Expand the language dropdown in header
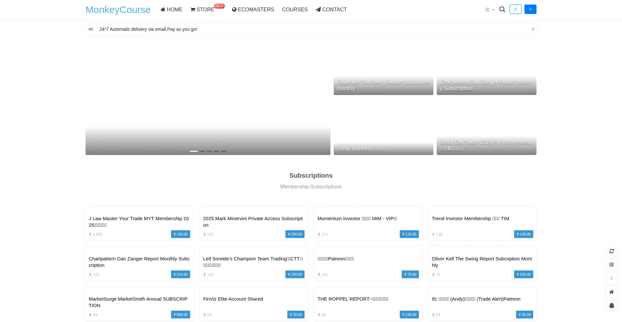Screen dimensions: 622x322 [490, 10]
